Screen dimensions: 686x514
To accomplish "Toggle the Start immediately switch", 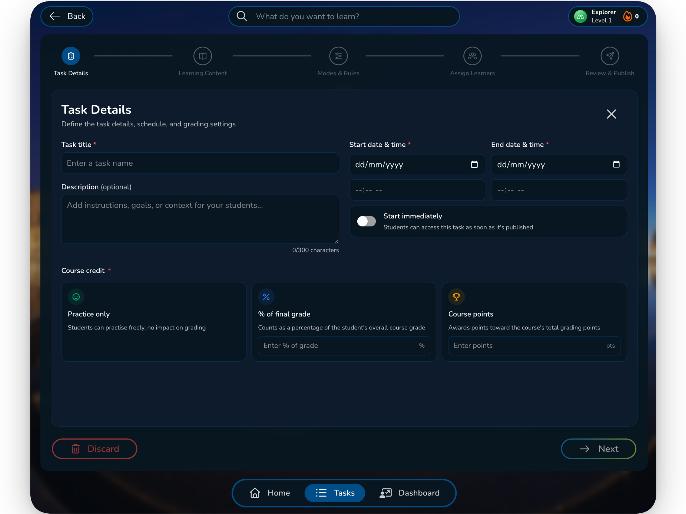I will [366, 221].
